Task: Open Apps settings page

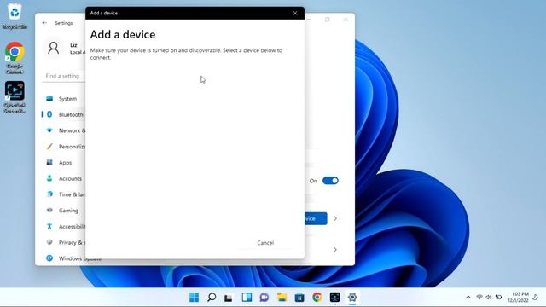Action: (64, 163)
